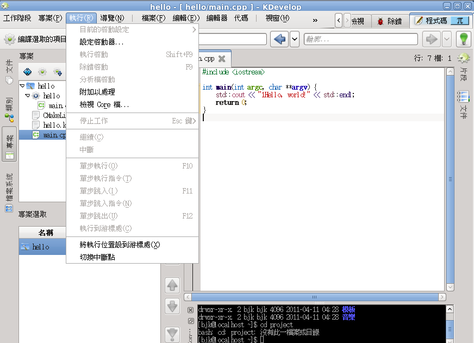Open the 編輯器 menu

pos(217,18)
